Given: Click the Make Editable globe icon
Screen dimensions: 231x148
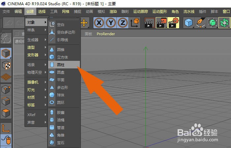Looking at the screenshot, I should (x=6, y=38).
